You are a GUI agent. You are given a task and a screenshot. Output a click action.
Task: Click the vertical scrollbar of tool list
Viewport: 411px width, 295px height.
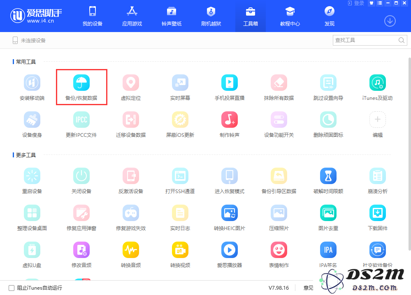pos(409,154)
